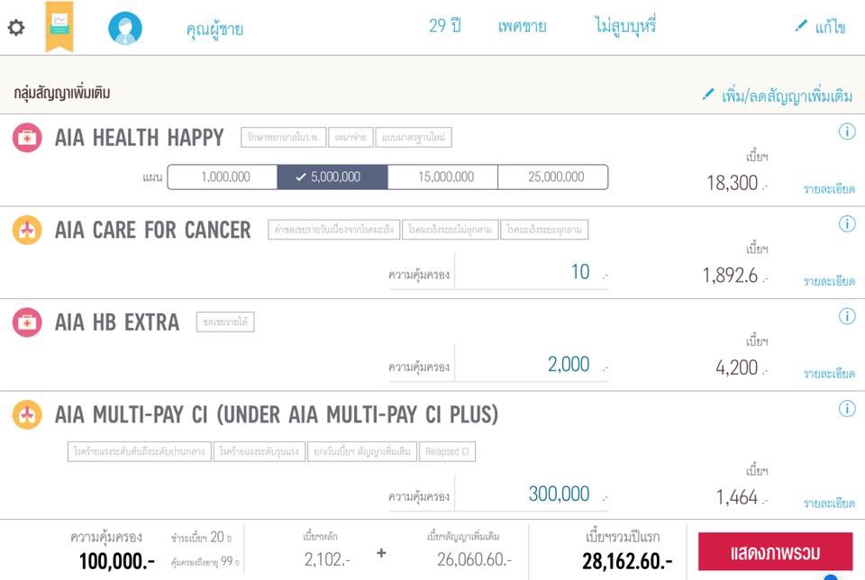This screenshot has height=580, width=865.
Task: Tap the AIA Health Happy medical kit icon
Action: click(x=27, y=138)
